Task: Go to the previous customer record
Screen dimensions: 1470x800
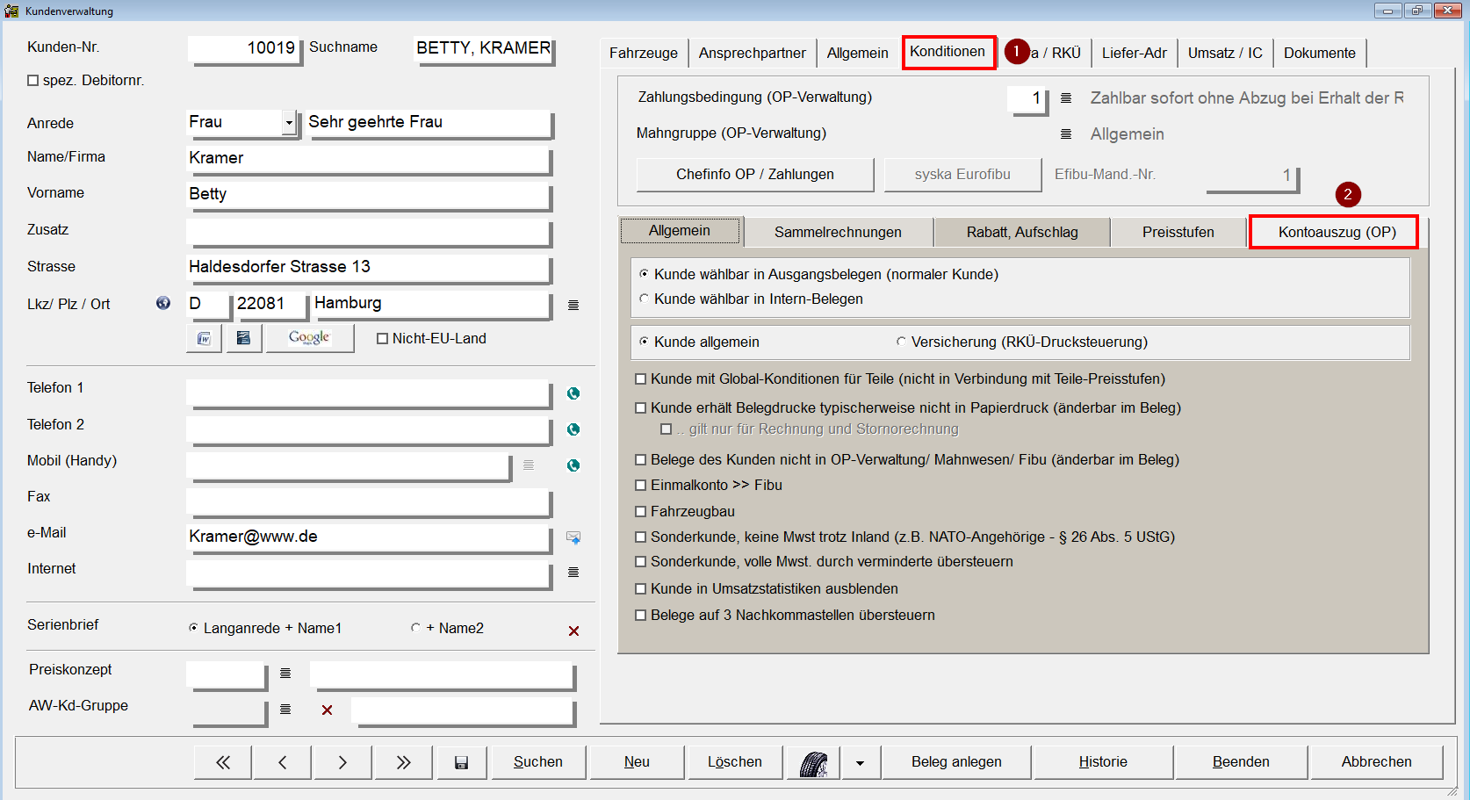Action: [283, 762]
